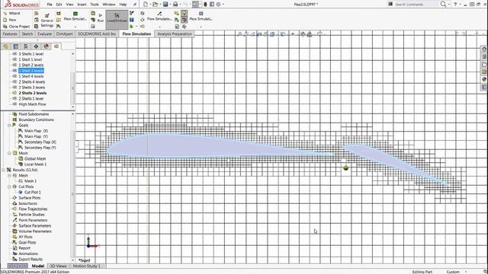Click the Flow Trajectories icon
Viewport: 488px width, 274px height.
14,209
